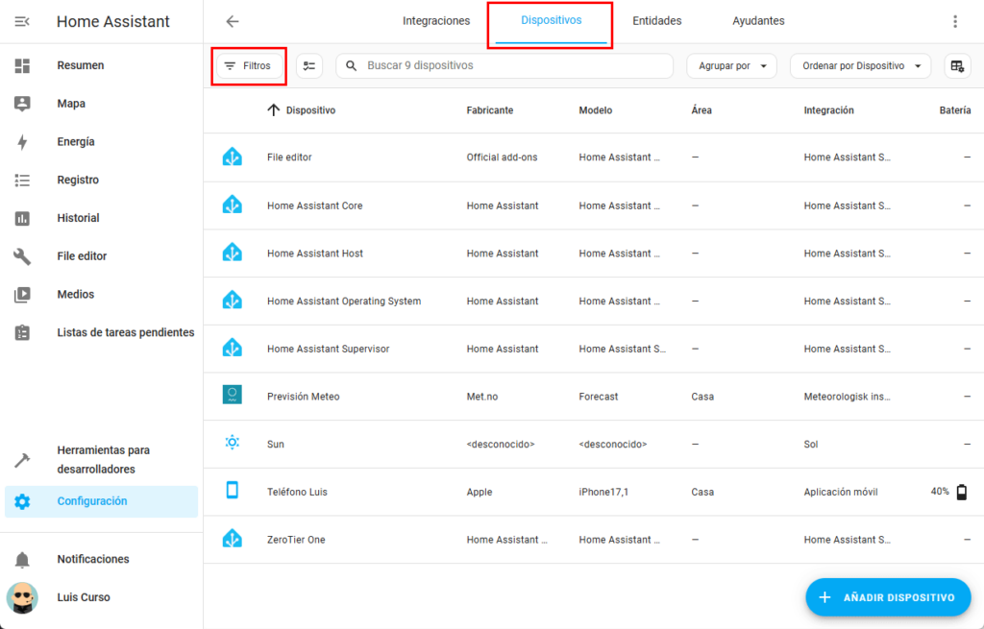Open Ordenar por Dispositivo dropdown
984x629 pixels.
coord(860,65)
